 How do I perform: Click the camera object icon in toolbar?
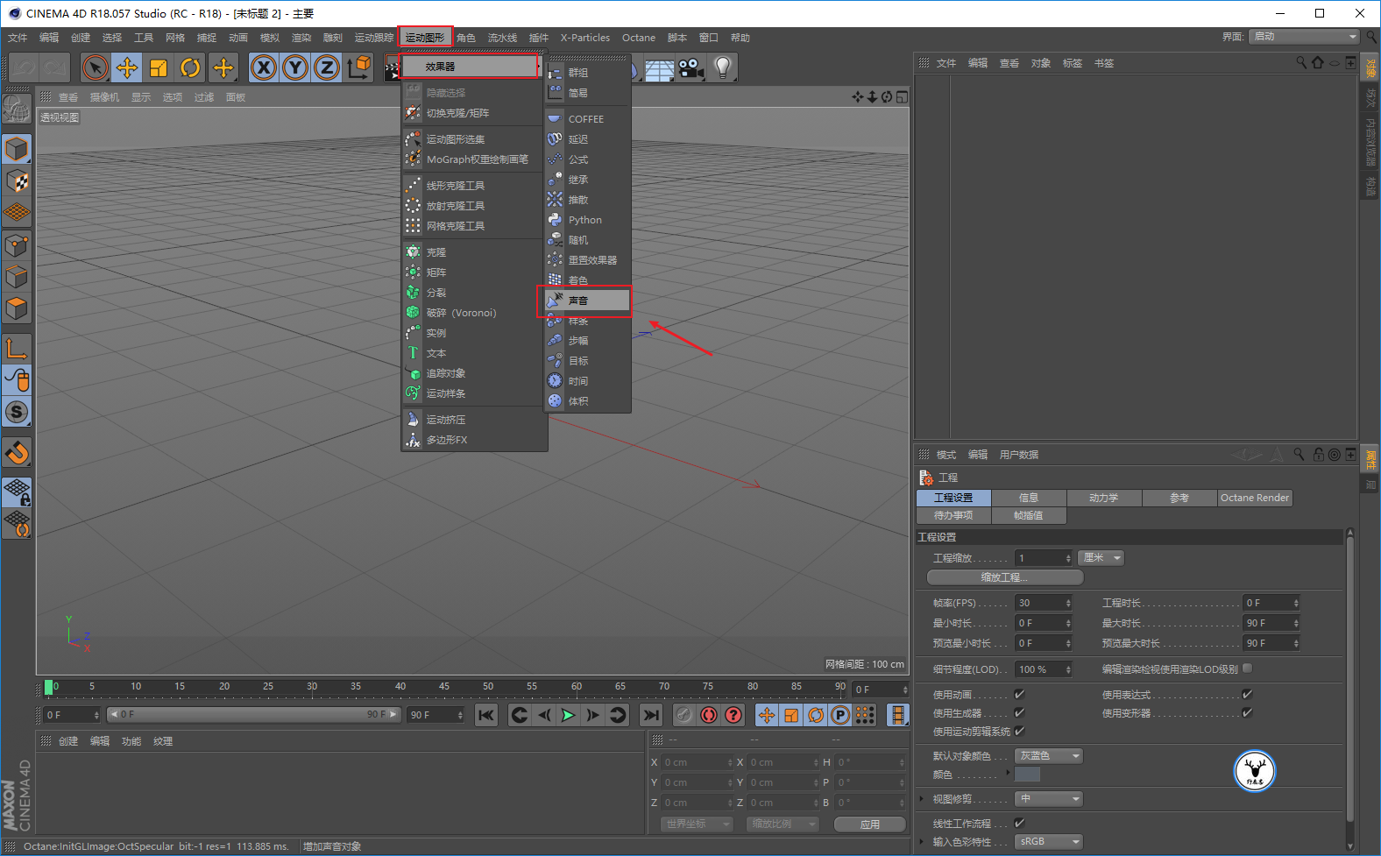(x=690, y=67)
